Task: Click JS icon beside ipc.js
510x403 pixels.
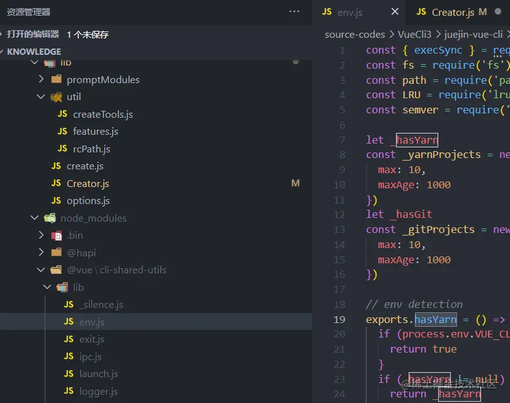Action: pyautogui.click(x=69, y=356)
